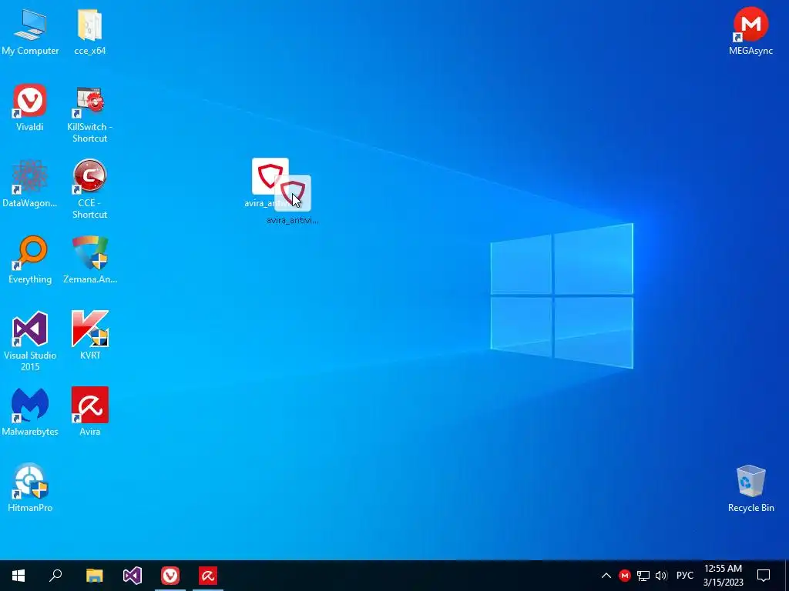Screen dimensions: 789x591
Task: Open File Explorer from the taskbar
Action: tap(94, 576)
